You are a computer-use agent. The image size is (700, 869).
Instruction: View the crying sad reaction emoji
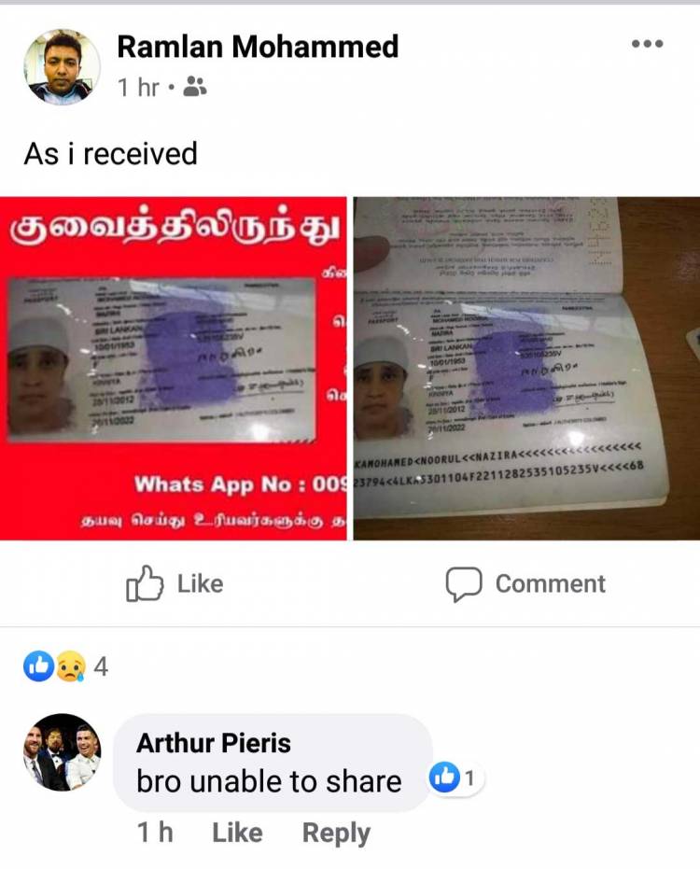click(71, 666)
